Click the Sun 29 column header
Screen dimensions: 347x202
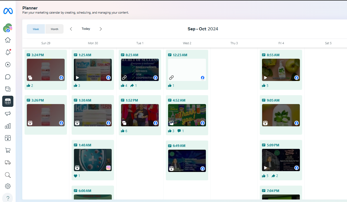pos(46,43)
